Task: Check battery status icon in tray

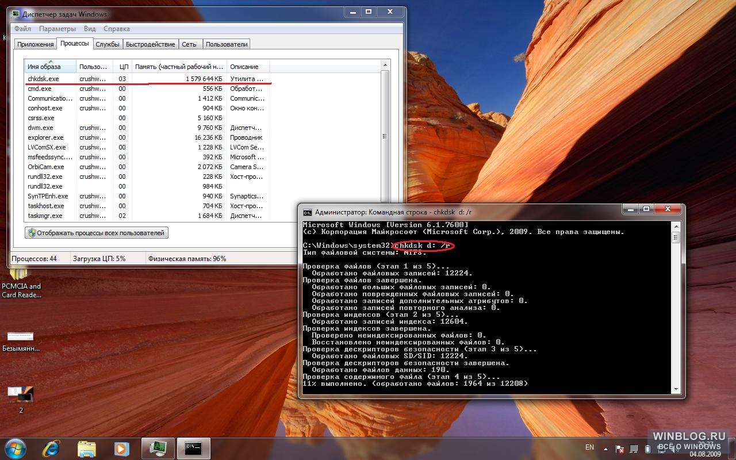Action: point(648,448)
